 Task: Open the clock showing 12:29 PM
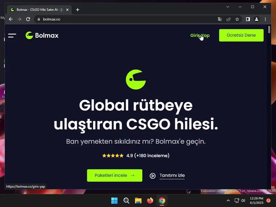[x=257, y=201]
